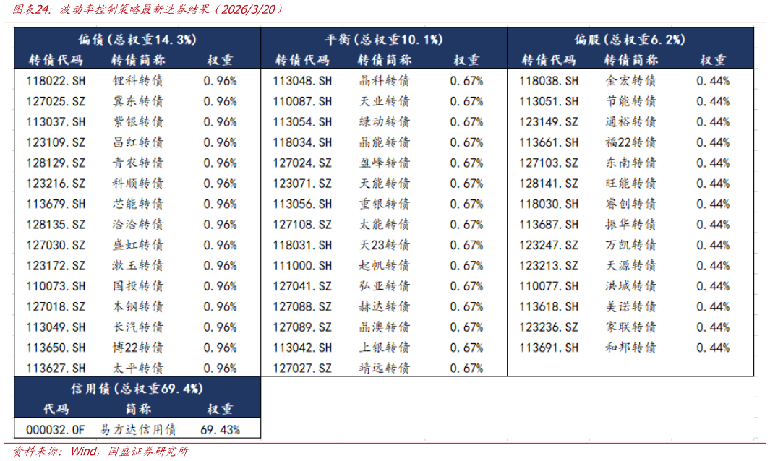Click the bond name 福22转债
Screen dimensions: 770x461
click(631, 142)
